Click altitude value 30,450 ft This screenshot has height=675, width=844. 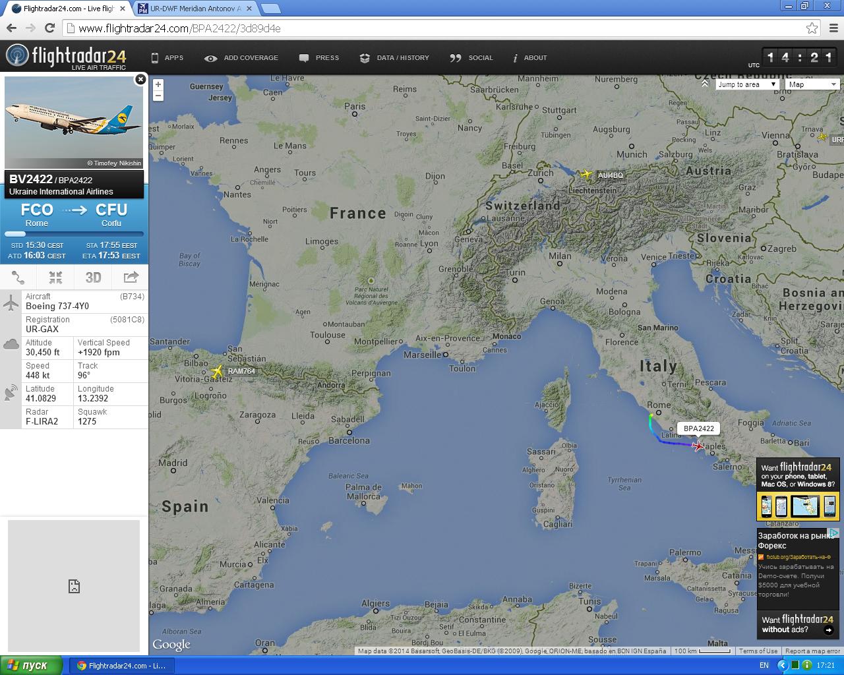[x=43, y=353]
